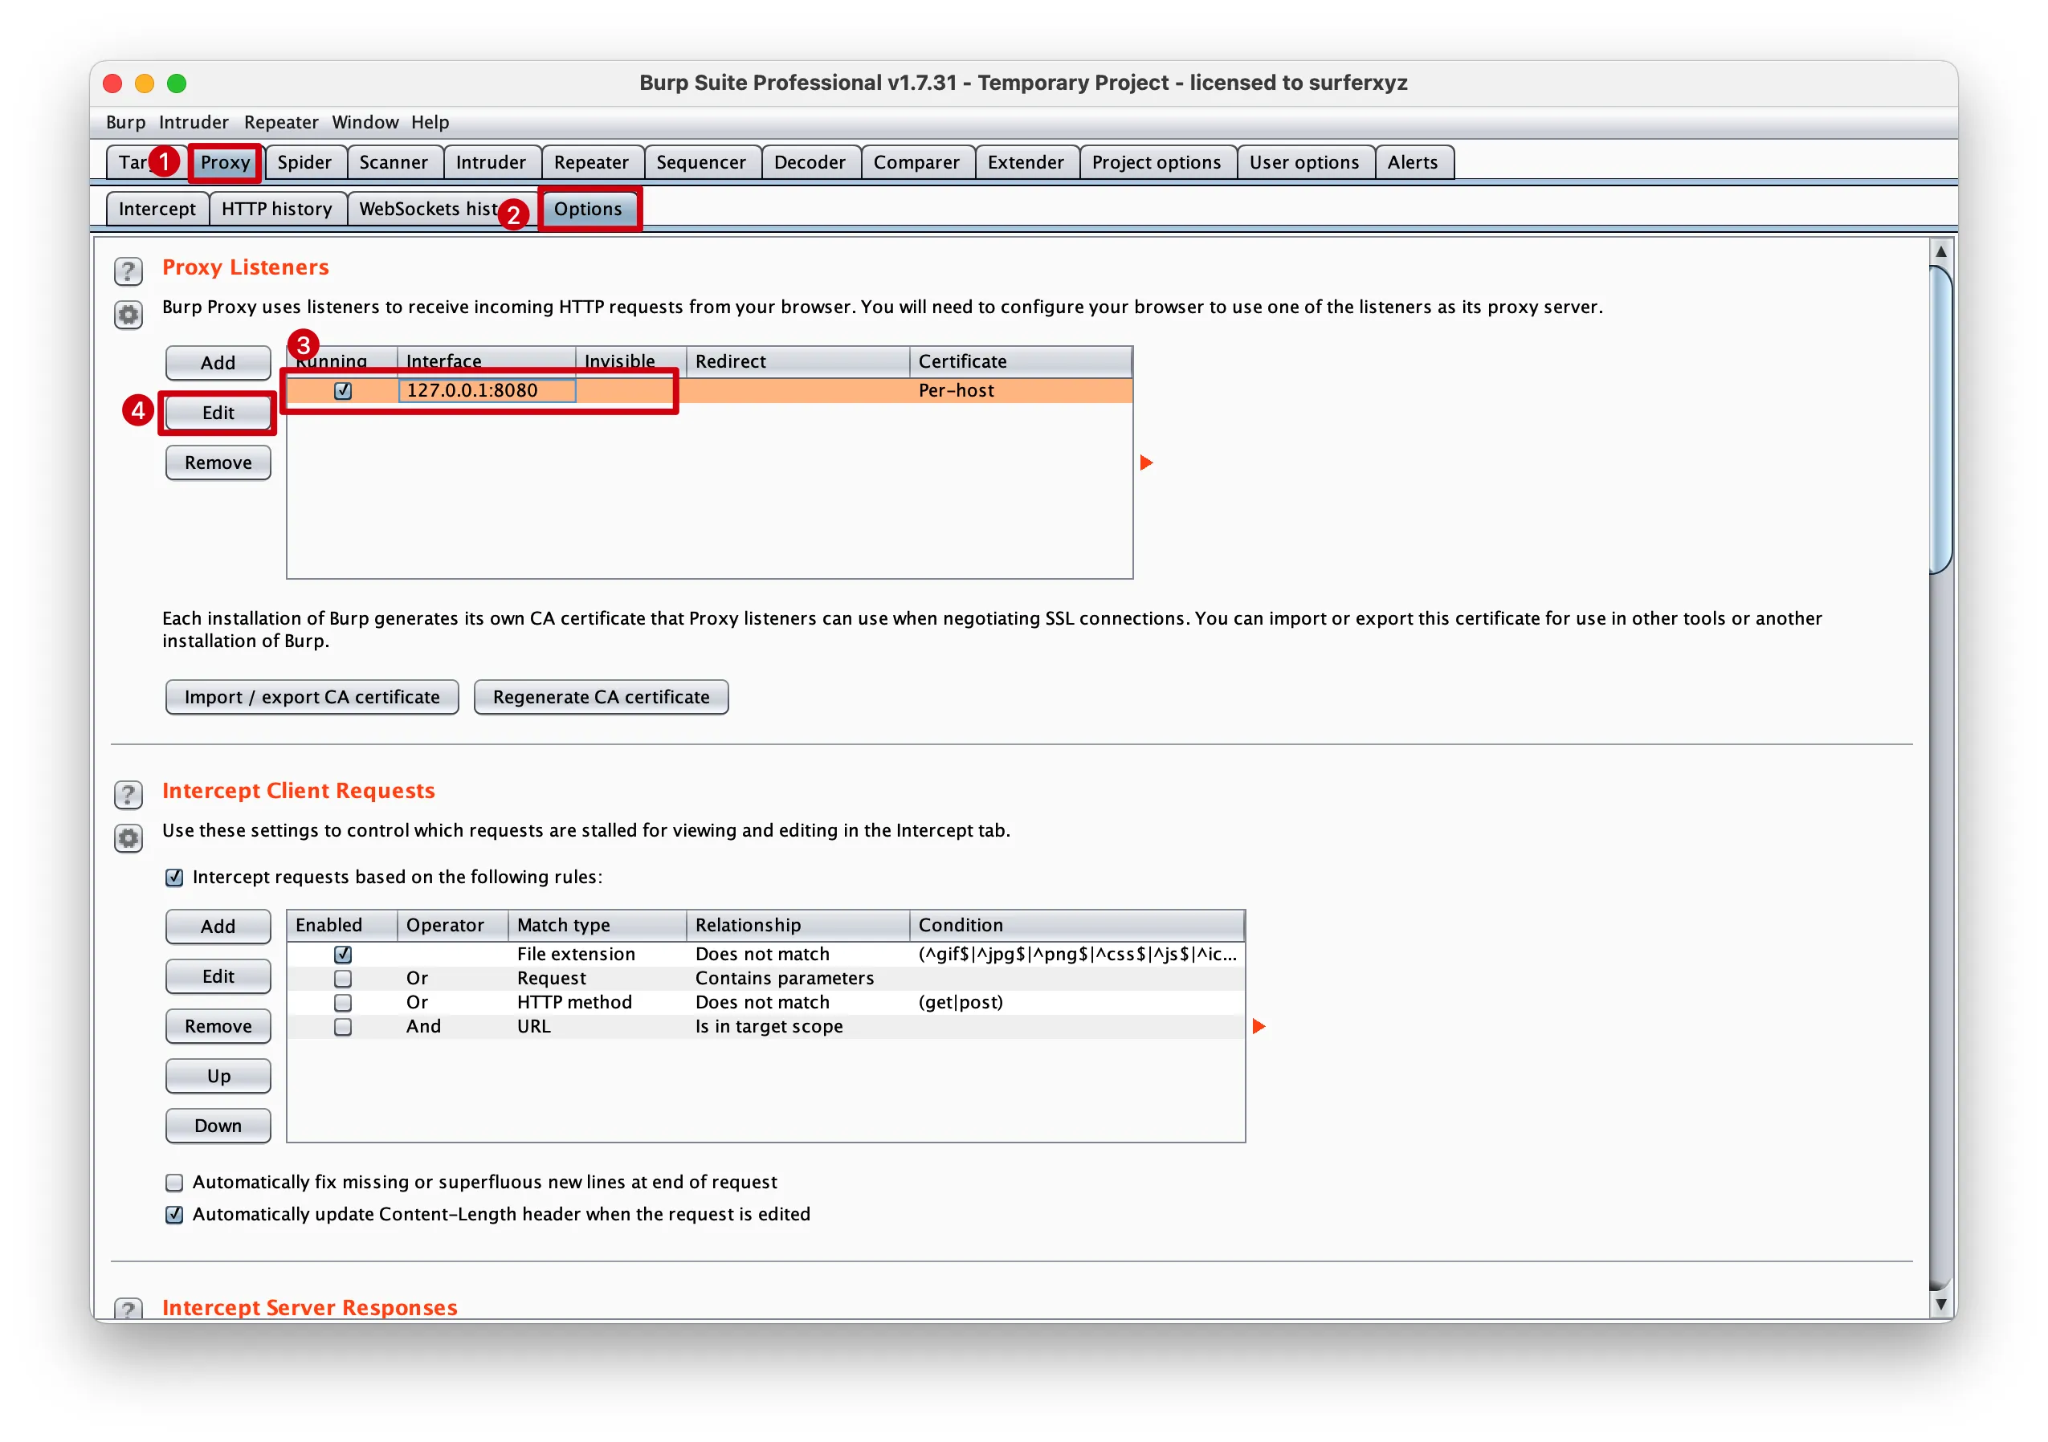
Task: Expand orange arrow beside listeners table
Action: click(1146, 462)
